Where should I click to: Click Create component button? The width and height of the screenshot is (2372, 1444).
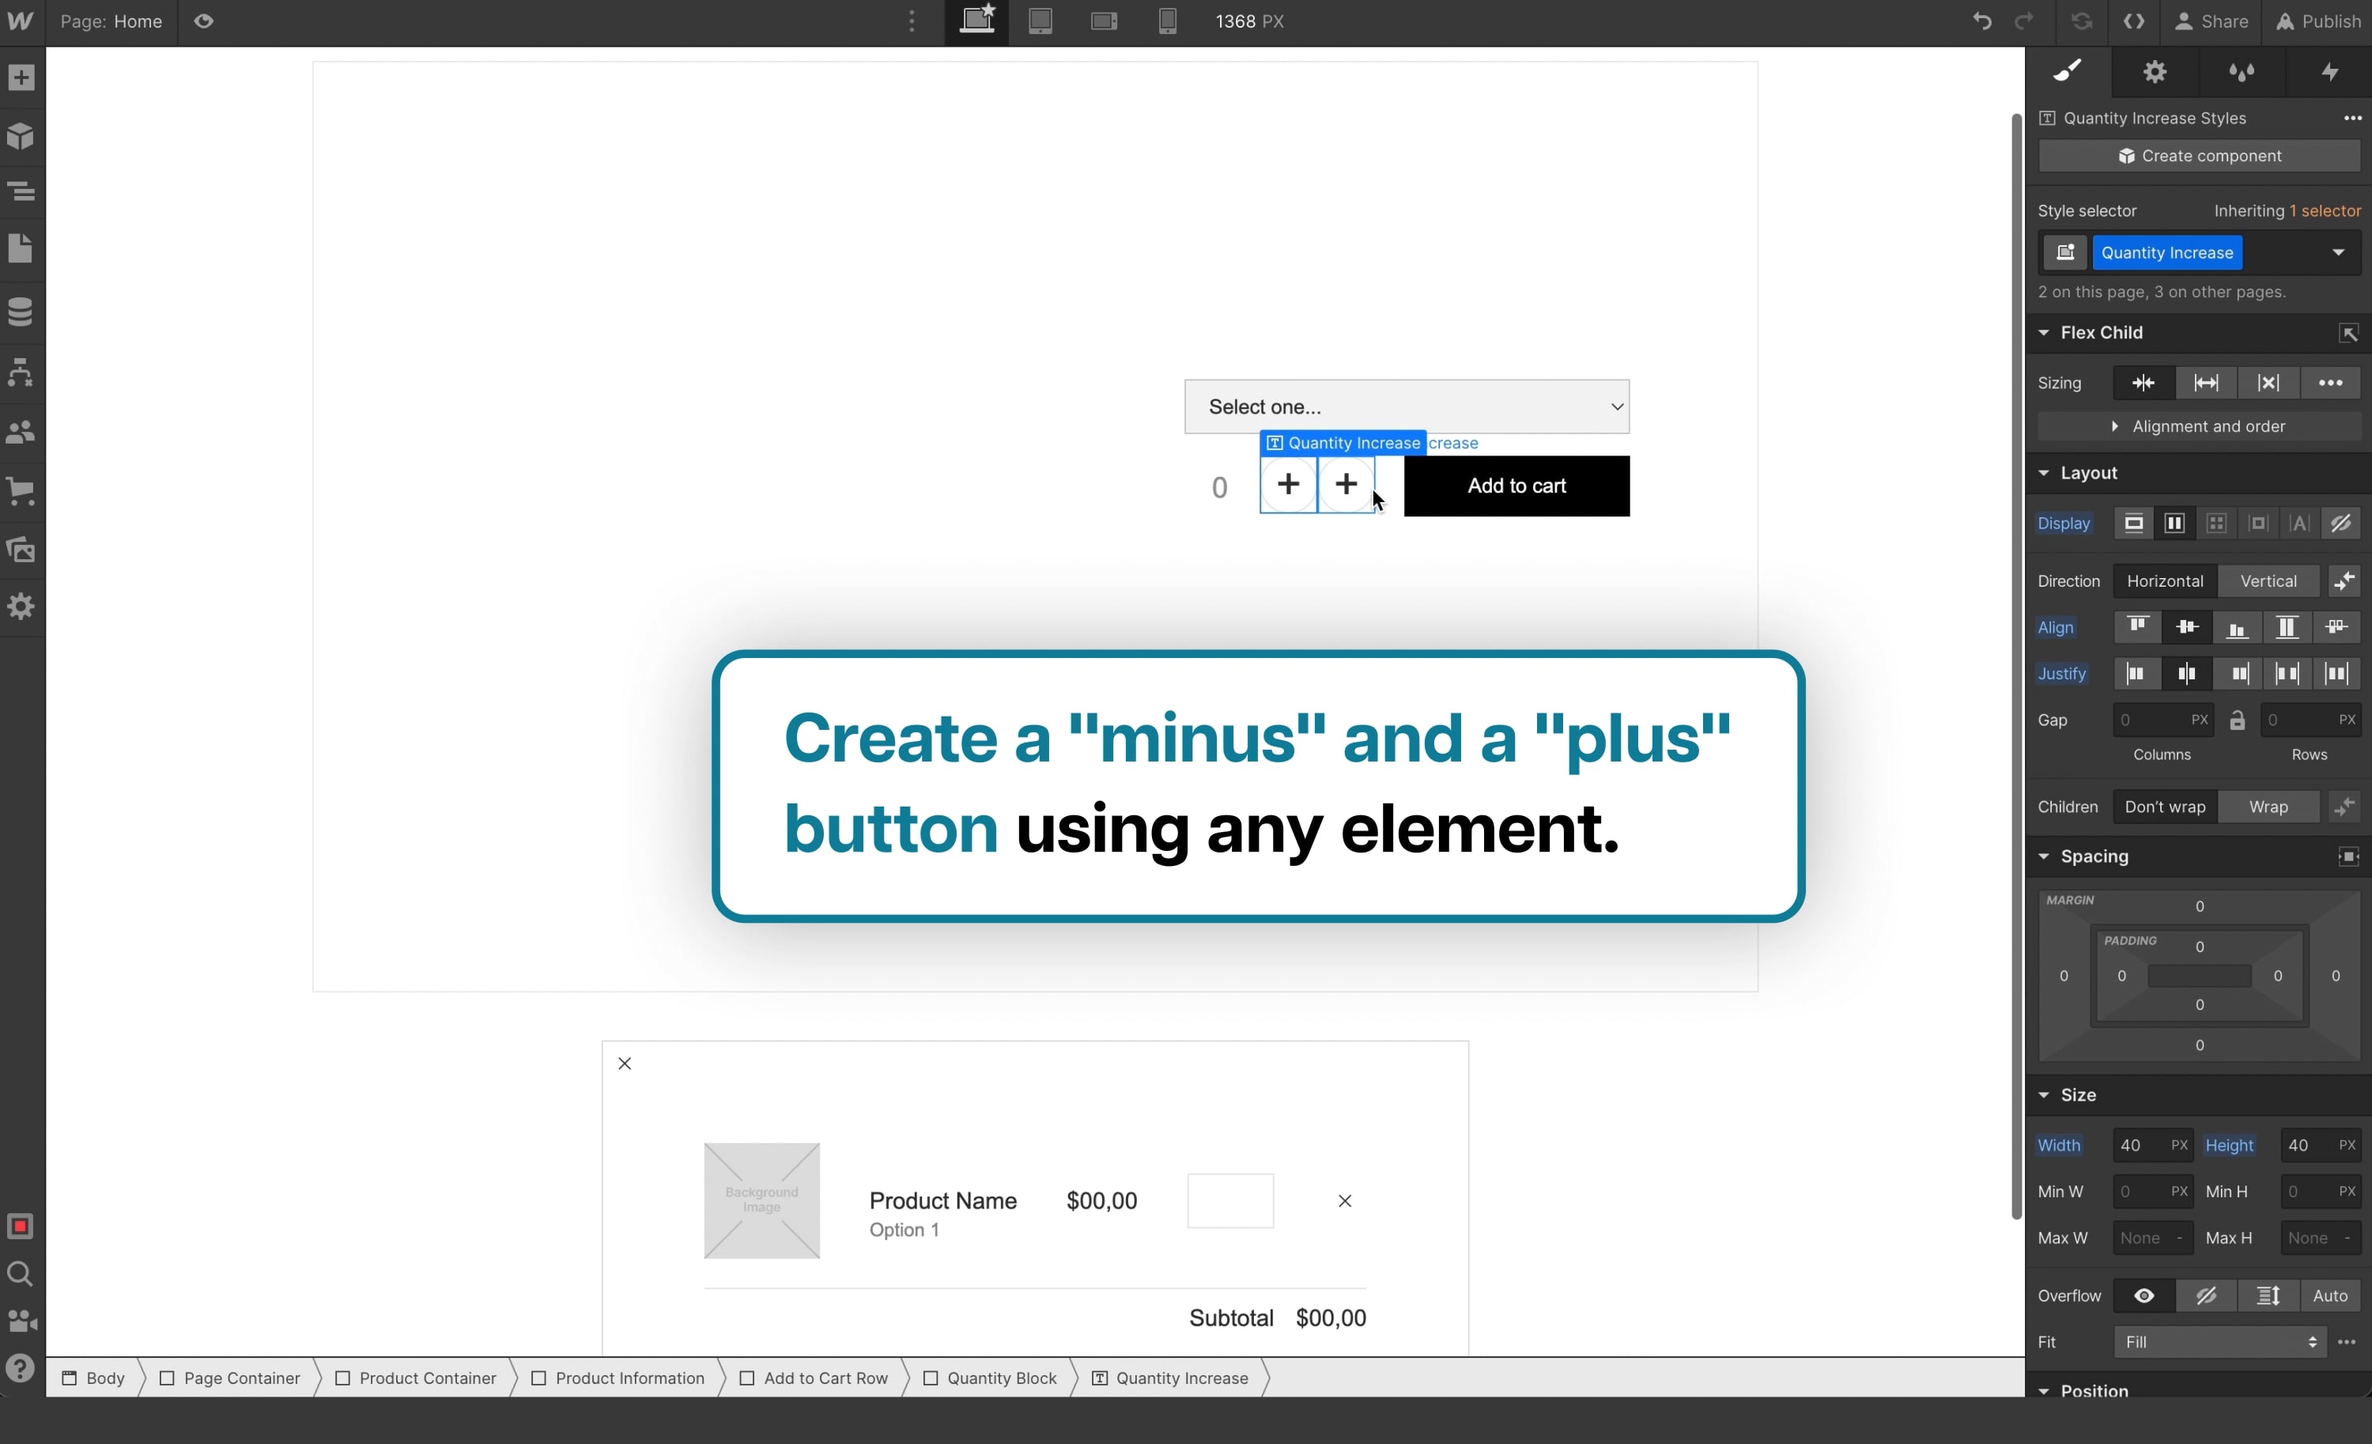[2199, 156]
